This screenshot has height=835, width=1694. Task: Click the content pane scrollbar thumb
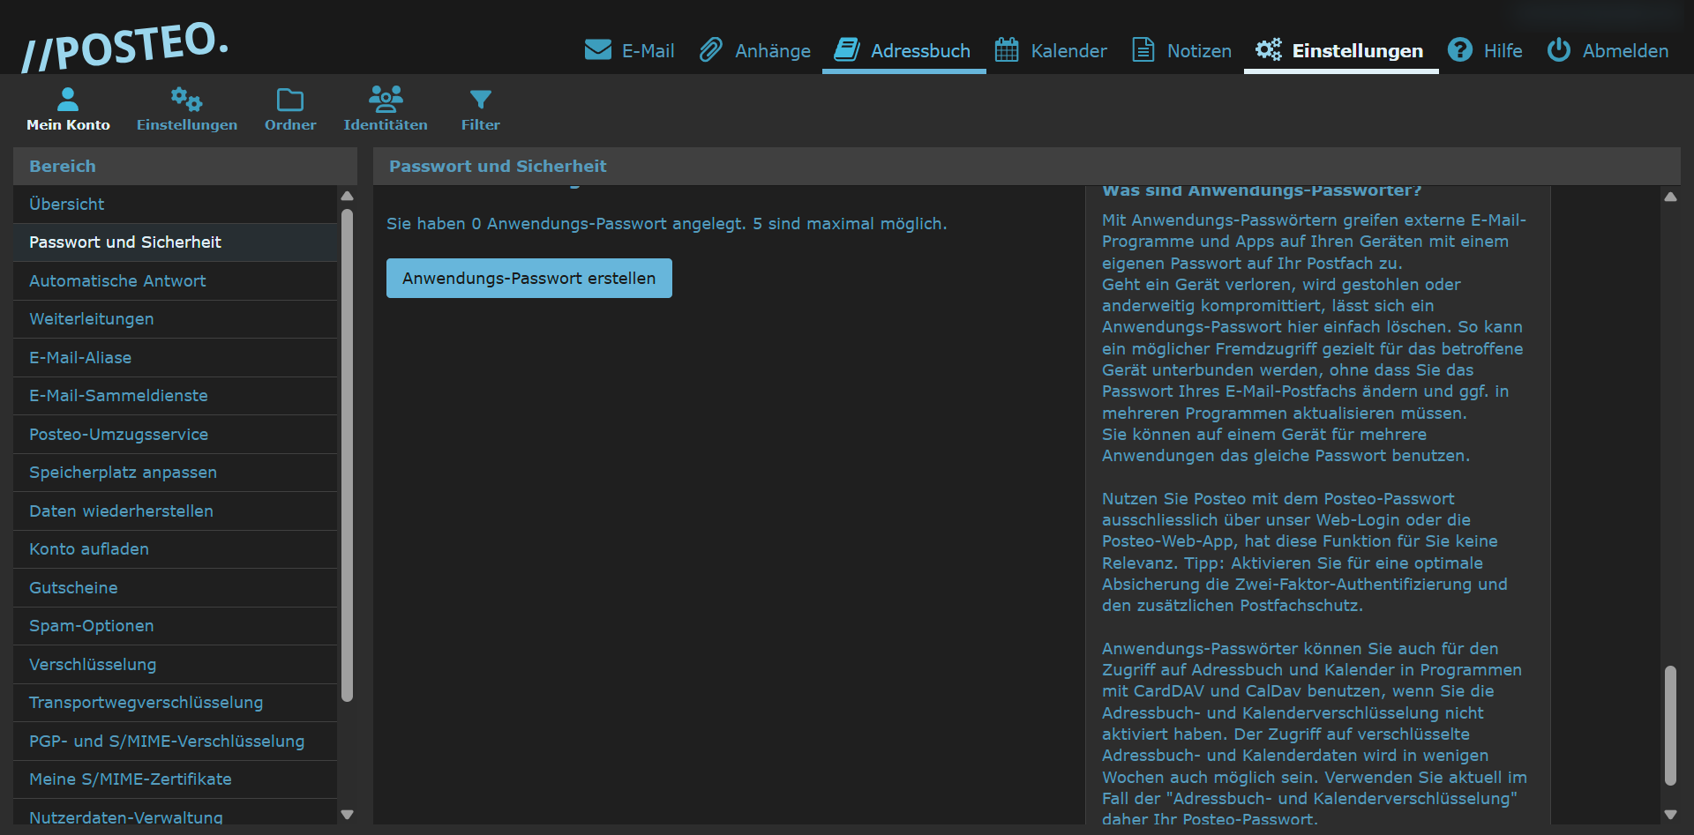(x=1670, y=725)
